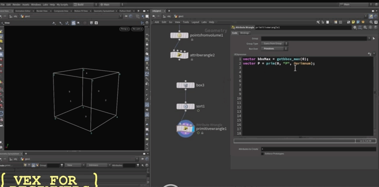Select the pointsfromvolume1 node

point(179,36)
